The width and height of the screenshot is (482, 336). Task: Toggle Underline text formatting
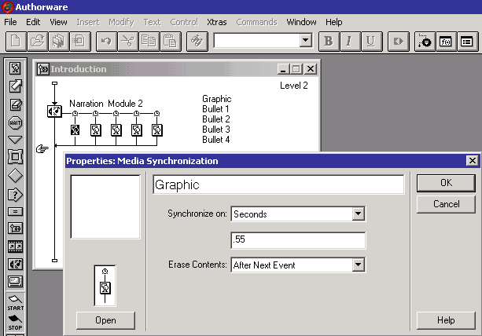[370, 41]
